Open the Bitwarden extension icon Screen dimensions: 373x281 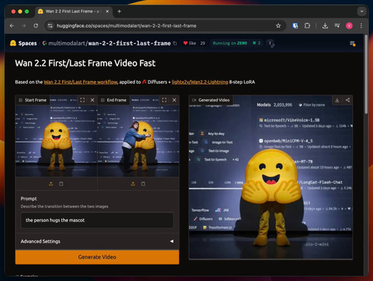[295, 25]
